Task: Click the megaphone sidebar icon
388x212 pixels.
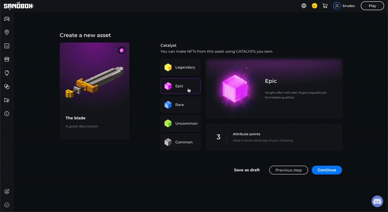Action: click(x=7, y=100)
